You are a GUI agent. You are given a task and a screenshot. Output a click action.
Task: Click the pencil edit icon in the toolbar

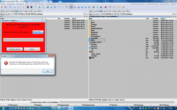[x=23, y=7]
